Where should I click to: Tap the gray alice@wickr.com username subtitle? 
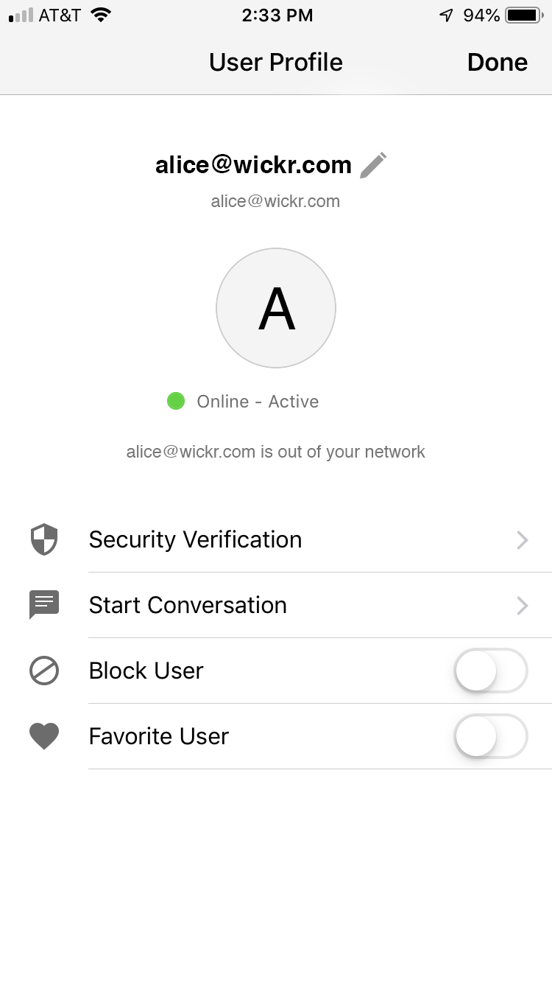[x=275, y=201]
